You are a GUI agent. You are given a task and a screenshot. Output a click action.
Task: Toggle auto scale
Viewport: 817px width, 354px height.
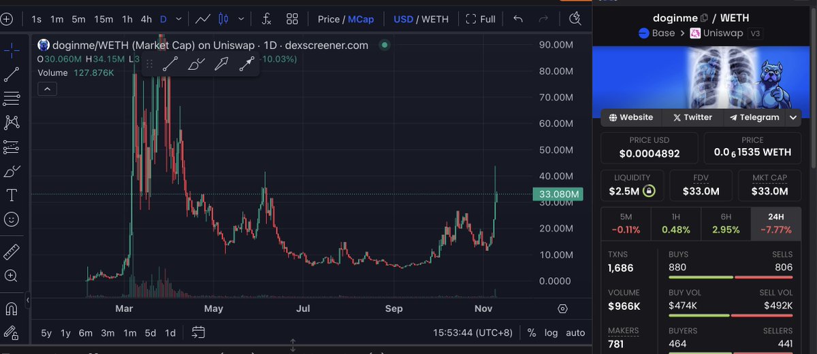tap(575, 333)
